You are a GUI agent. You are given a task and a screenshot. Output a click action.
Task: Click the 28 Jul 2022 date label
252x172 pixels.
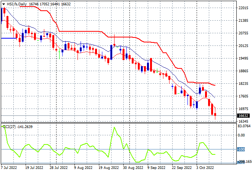[59, 168]
